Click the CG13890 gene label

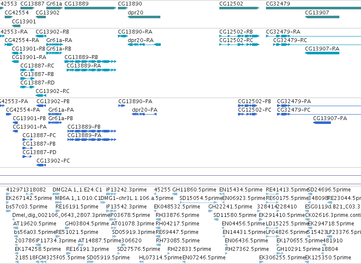130,4
